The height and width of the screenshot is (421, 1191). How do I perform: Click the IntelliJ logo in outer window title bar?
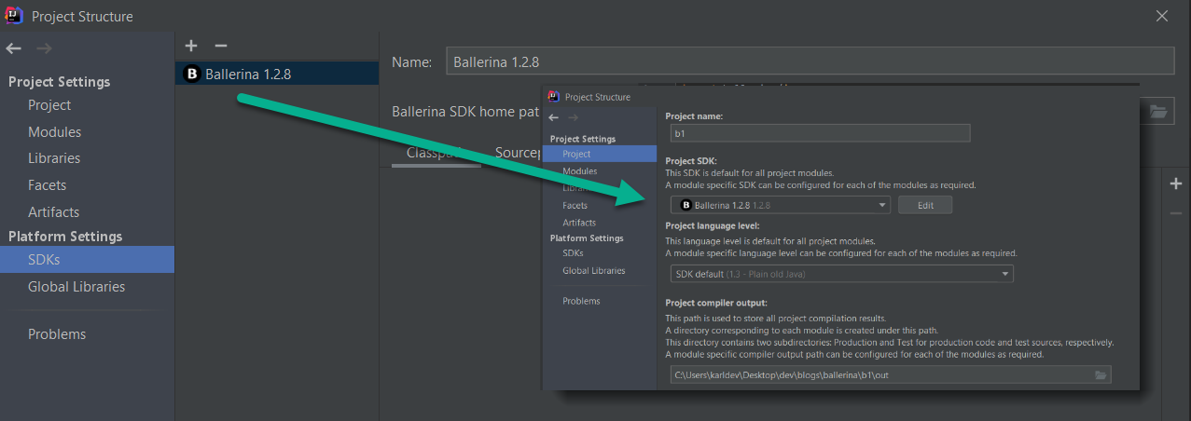(x=15, y=16)
